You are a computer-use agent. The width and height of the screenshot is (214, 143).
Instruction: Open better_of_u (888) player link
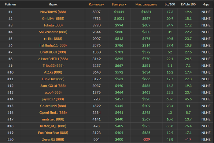(53, 126)
